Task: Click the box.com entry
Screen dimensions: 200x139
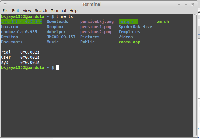Action: [10, 27]
